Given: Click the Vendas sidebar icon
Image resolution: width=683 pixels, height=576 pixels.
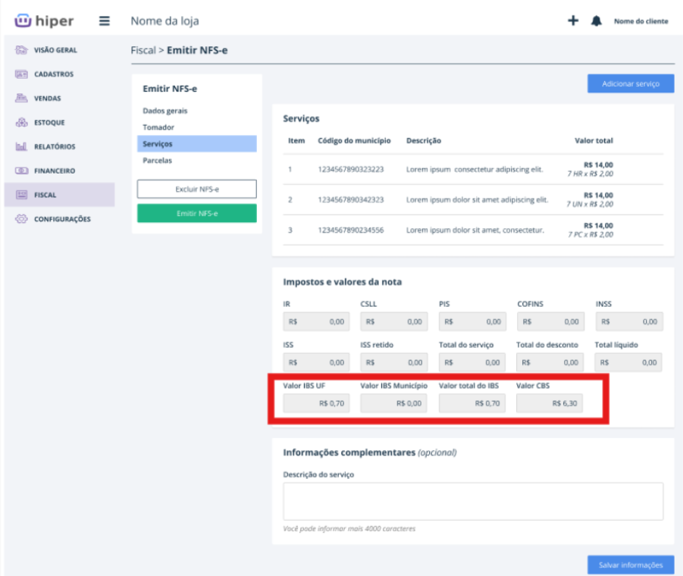Looking at the screenshot, I should pos(21,98).
